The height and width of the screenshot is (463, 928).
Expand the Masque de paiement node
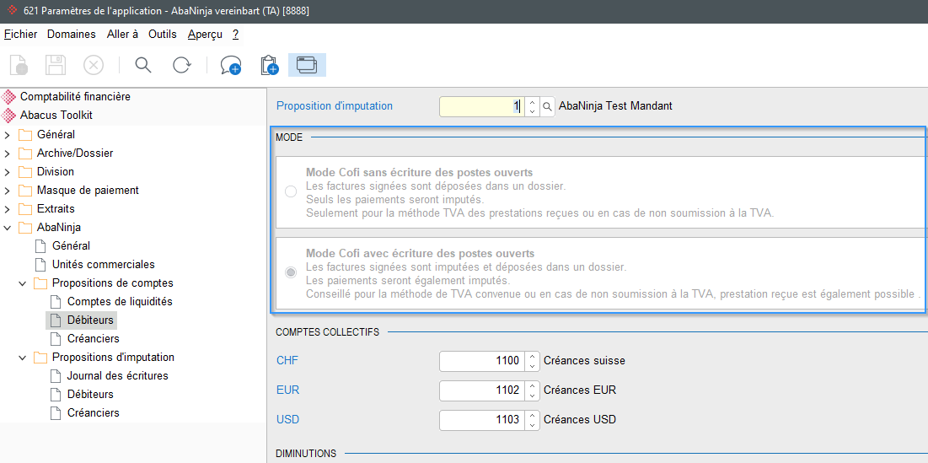point(7,191)
